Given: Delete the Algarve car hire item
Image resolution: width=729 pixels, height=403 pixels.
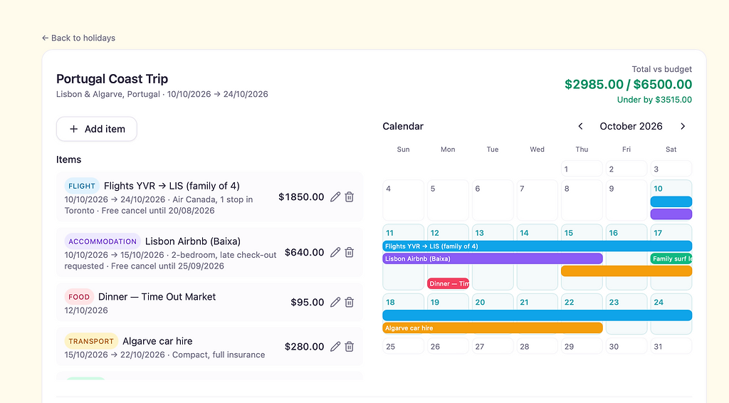Looking at the screenshot, I should (x=349, y=347).
